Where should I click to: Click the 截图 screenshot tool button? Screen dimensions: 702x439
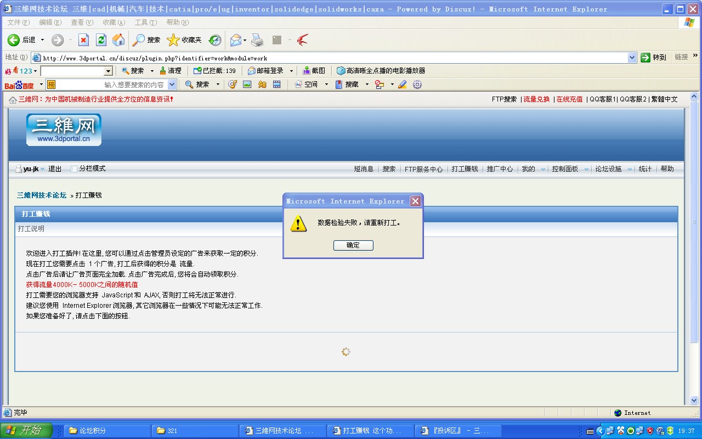[314, 71]
